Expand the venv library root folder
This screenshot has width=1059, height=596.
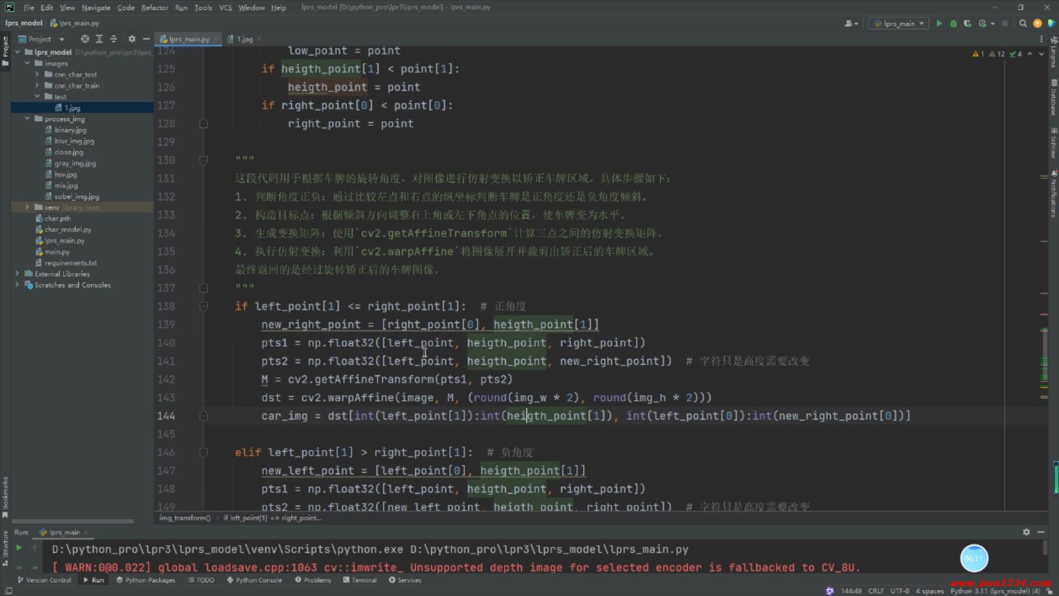click(x=27, y=207)
